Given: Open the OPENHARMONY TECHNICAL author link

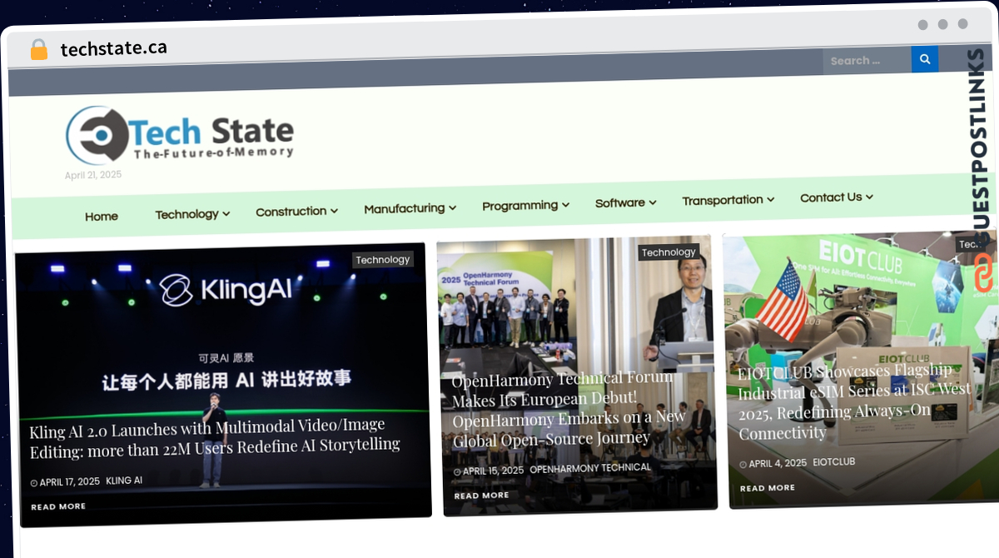Looking at the screenshot, I should point(590,468).
